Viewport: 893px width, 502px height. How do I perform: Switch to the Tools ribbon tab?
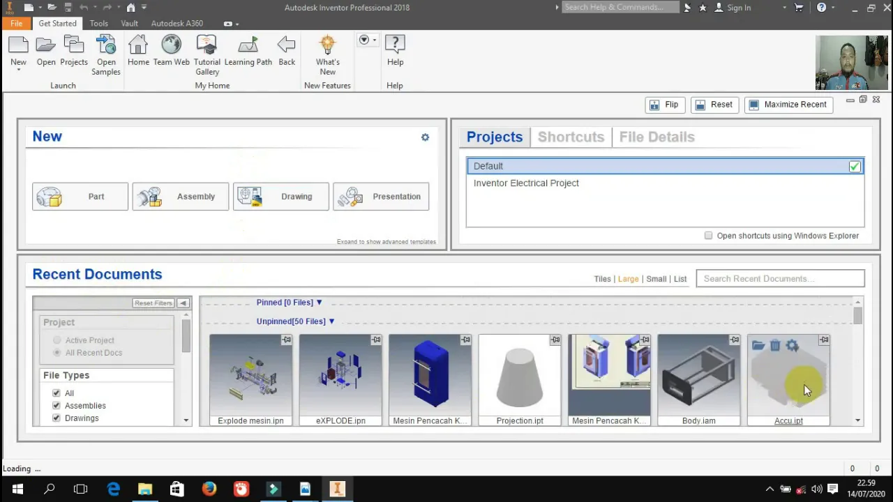point(98,23)
